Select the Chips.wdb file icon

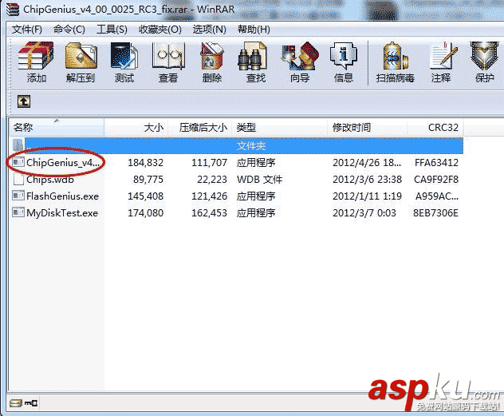tap(18, 179)
